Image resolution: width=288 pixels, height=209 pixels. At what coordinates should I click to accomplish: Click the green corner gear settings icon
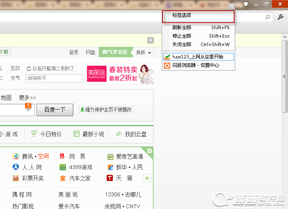click(149, 151)
